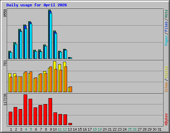Click the blue Files legend label
170x133 pixels.
coord(166,26)
